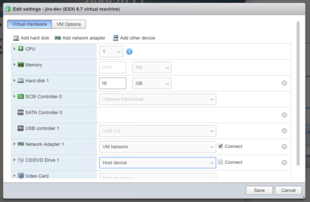Open the USB 2.0 controller type dropdown
The image size is (310, 202).
[x=157, y=131]
